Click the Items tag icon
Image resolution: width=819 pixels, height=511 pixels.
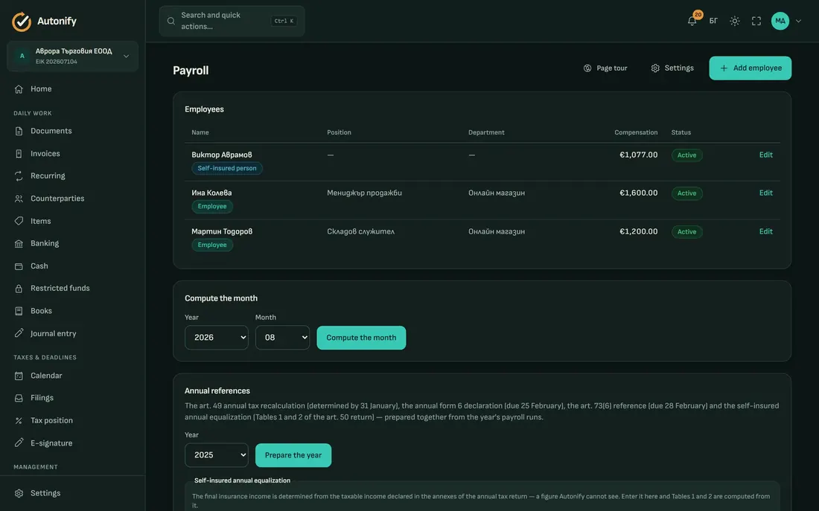[19, 221]
